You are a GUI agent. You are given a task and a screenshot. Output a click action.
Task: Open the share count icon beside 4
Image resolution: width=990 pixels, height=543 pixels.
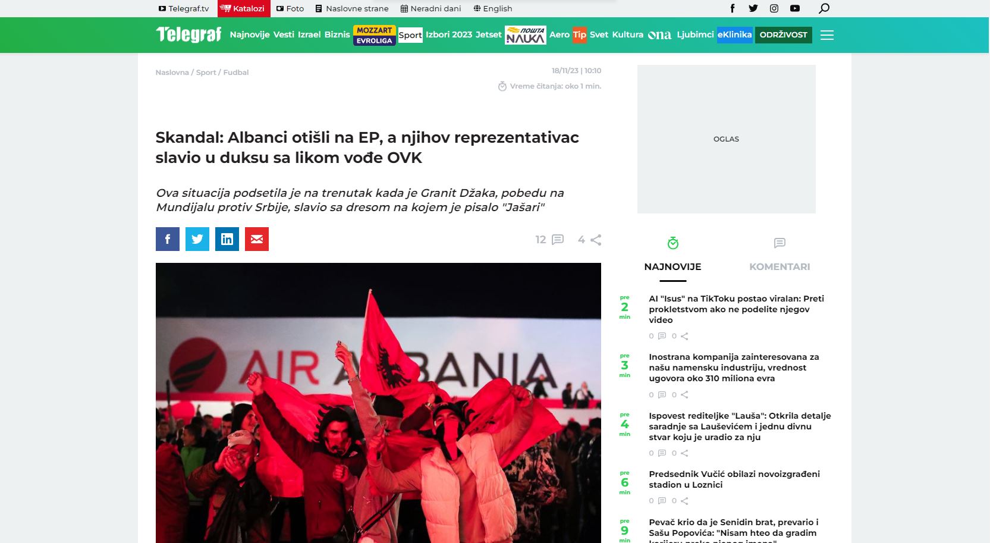[596, 240]
